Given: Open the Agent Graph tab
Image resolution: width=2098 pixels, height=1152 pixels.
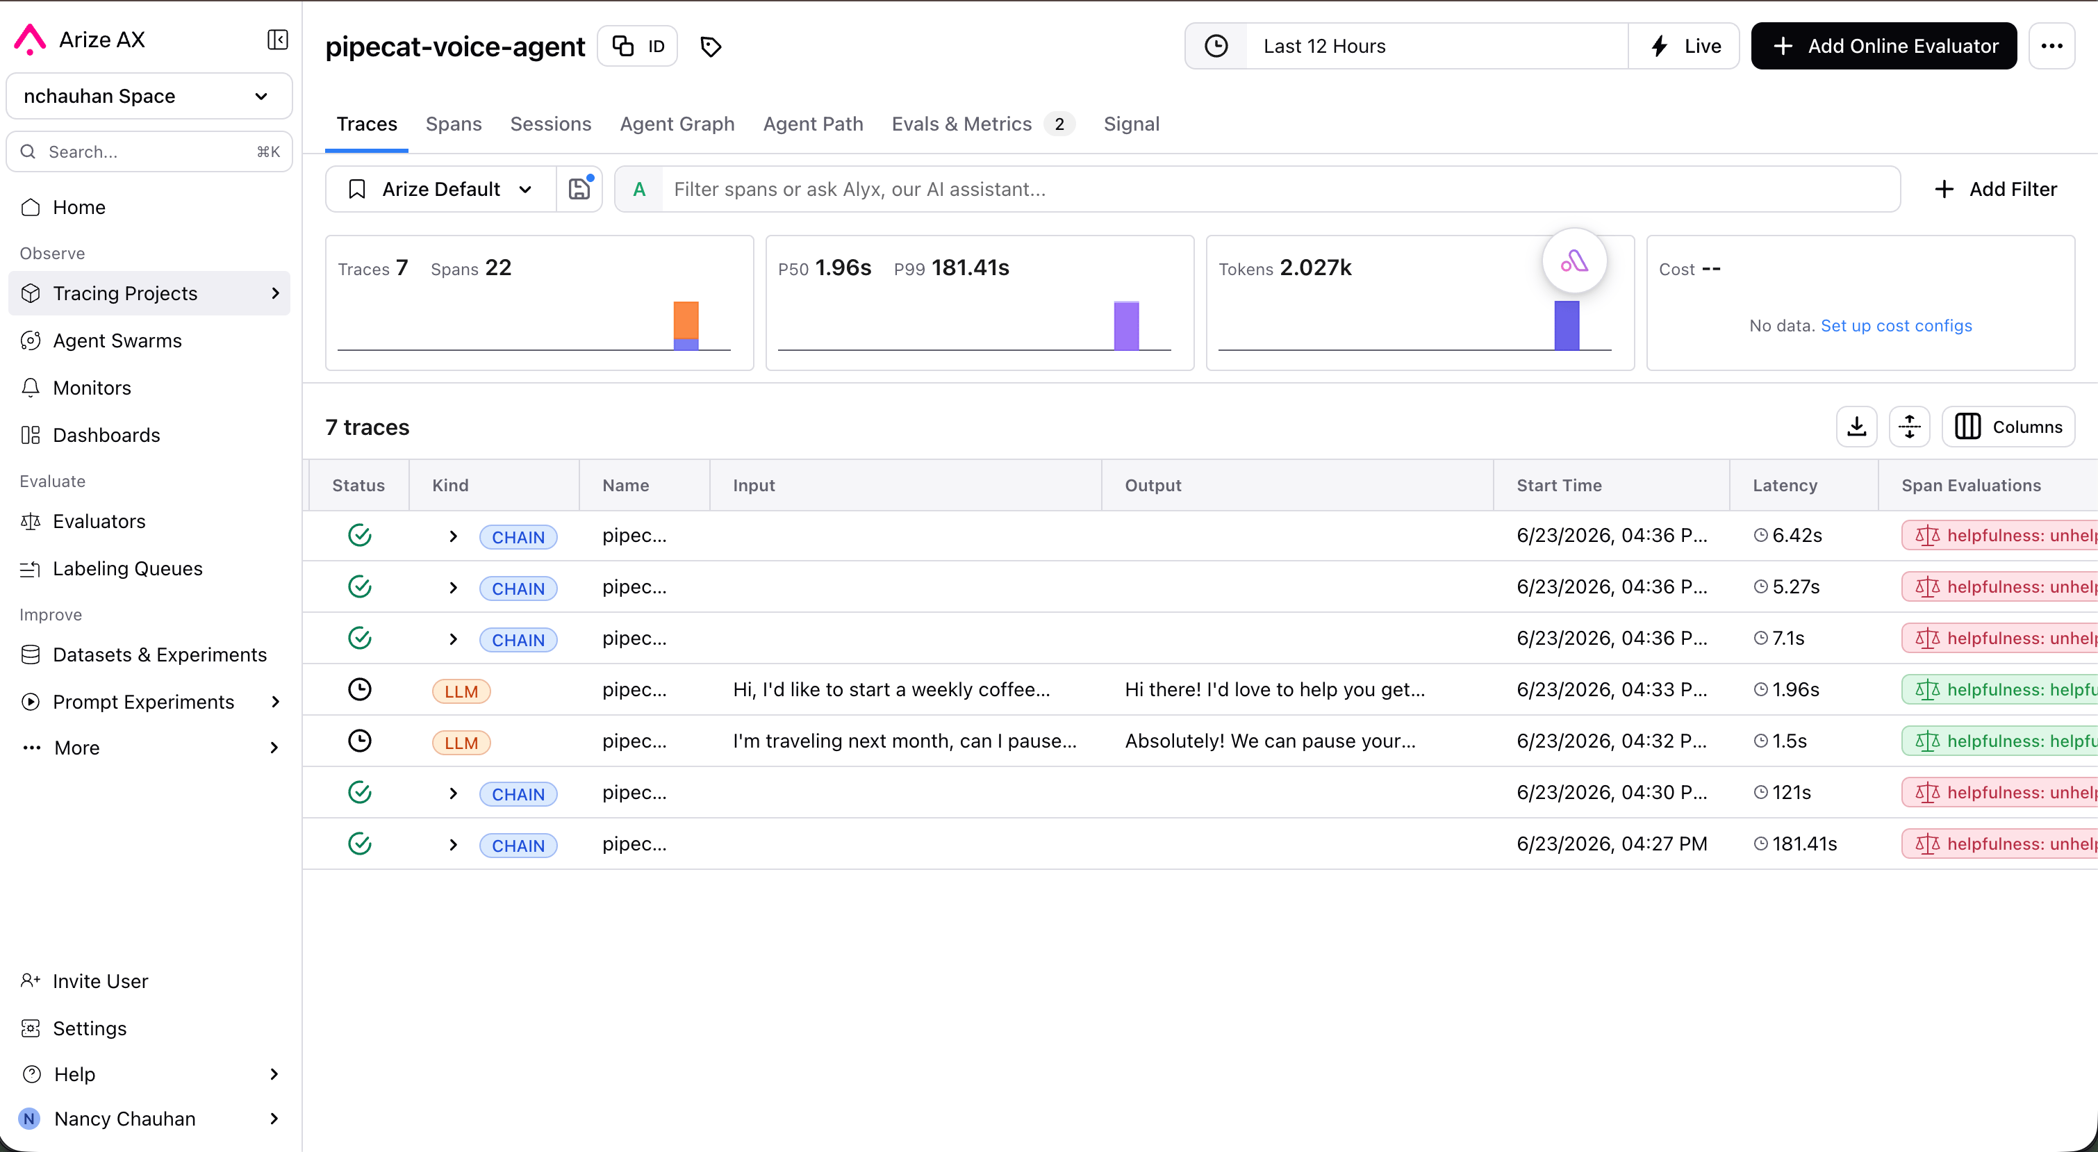Looking at the screenshot, I should [677, 124].
